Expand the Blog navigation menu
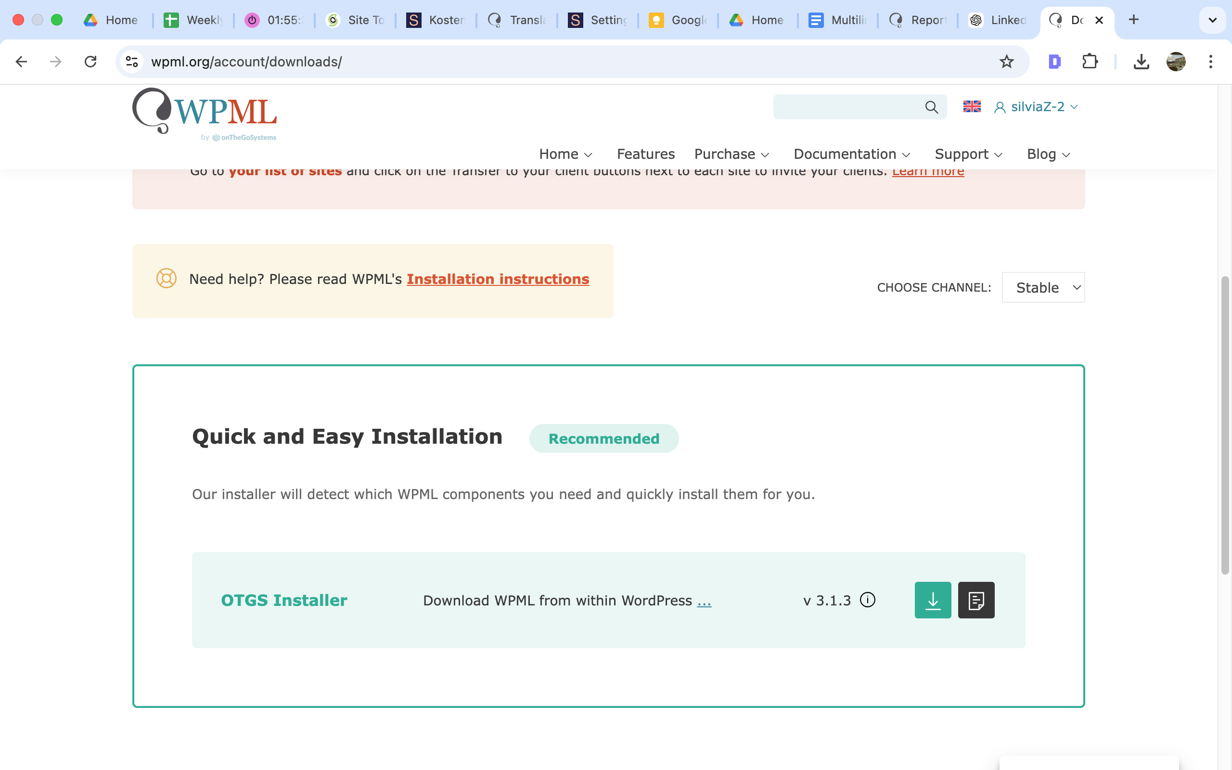This screenshot has height=770, width=1232. click(x=1048, y=154)
